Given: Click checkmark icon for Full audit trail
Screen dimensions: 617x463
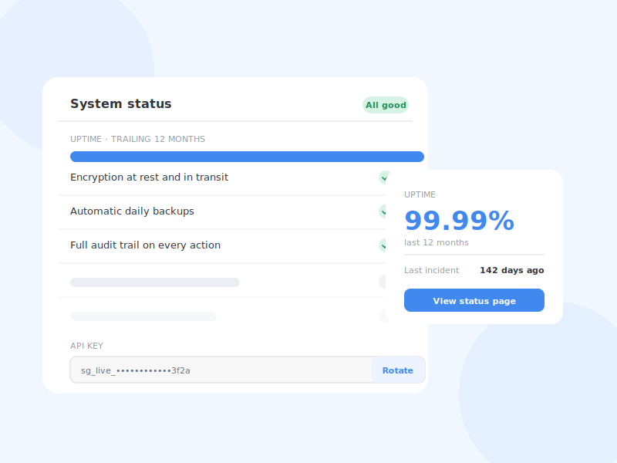Looking at the screenshot, I should point(383,245).
